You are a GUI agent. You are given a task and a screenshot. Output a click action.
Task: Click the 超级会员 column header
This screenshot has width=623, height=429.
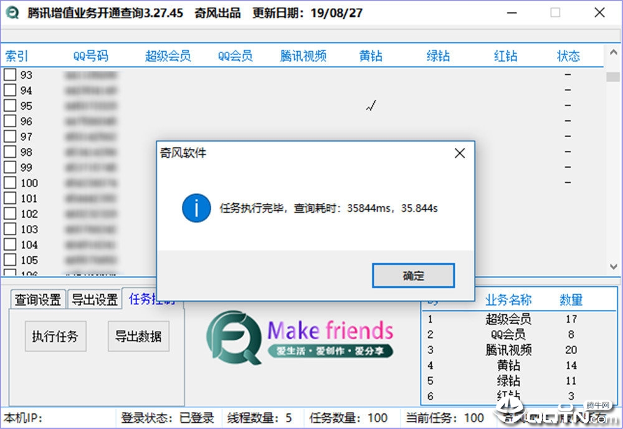click(x=168, y=56)
